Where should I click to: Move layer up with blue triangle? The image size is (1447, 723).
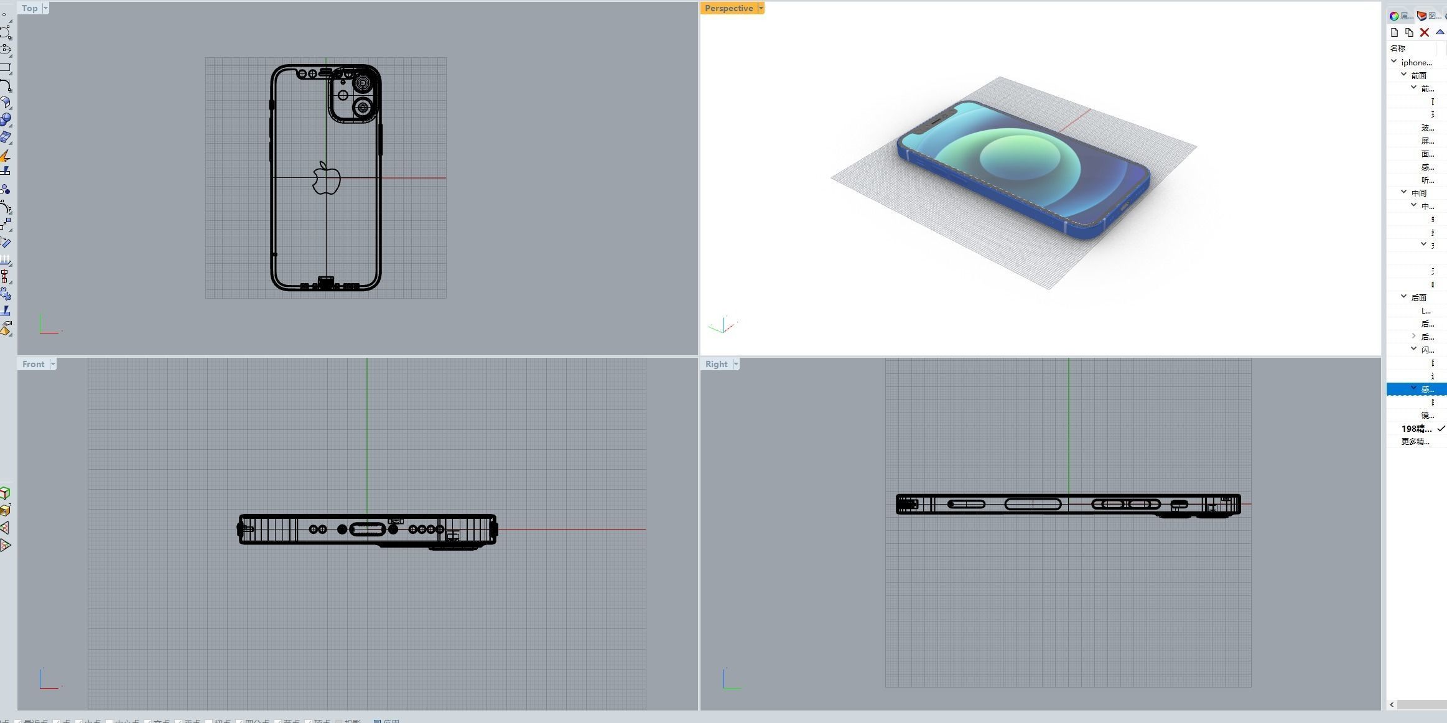pos(1440,32)
